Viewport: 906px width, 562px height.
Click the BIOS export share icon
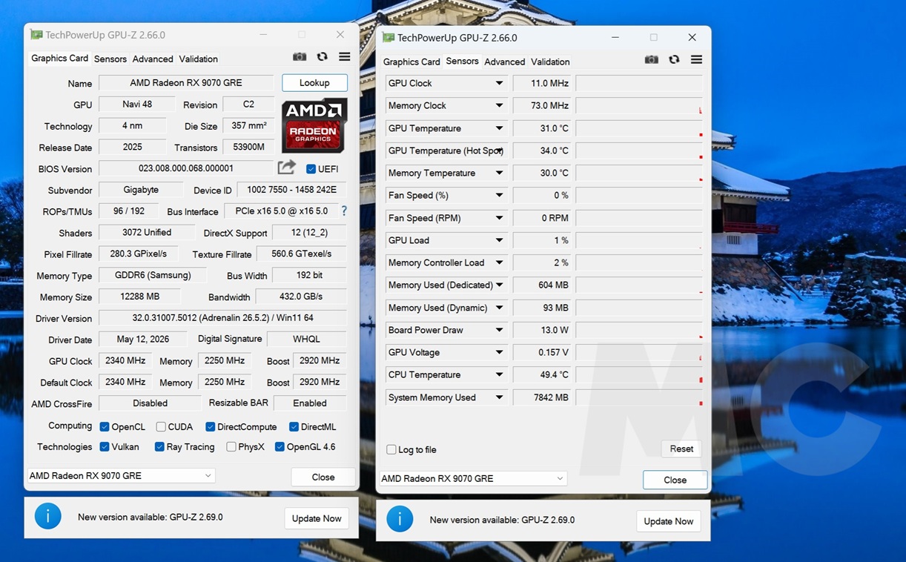[287, 168]
